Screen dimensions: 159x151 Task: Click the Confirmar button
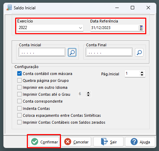[x=44, y=142]
